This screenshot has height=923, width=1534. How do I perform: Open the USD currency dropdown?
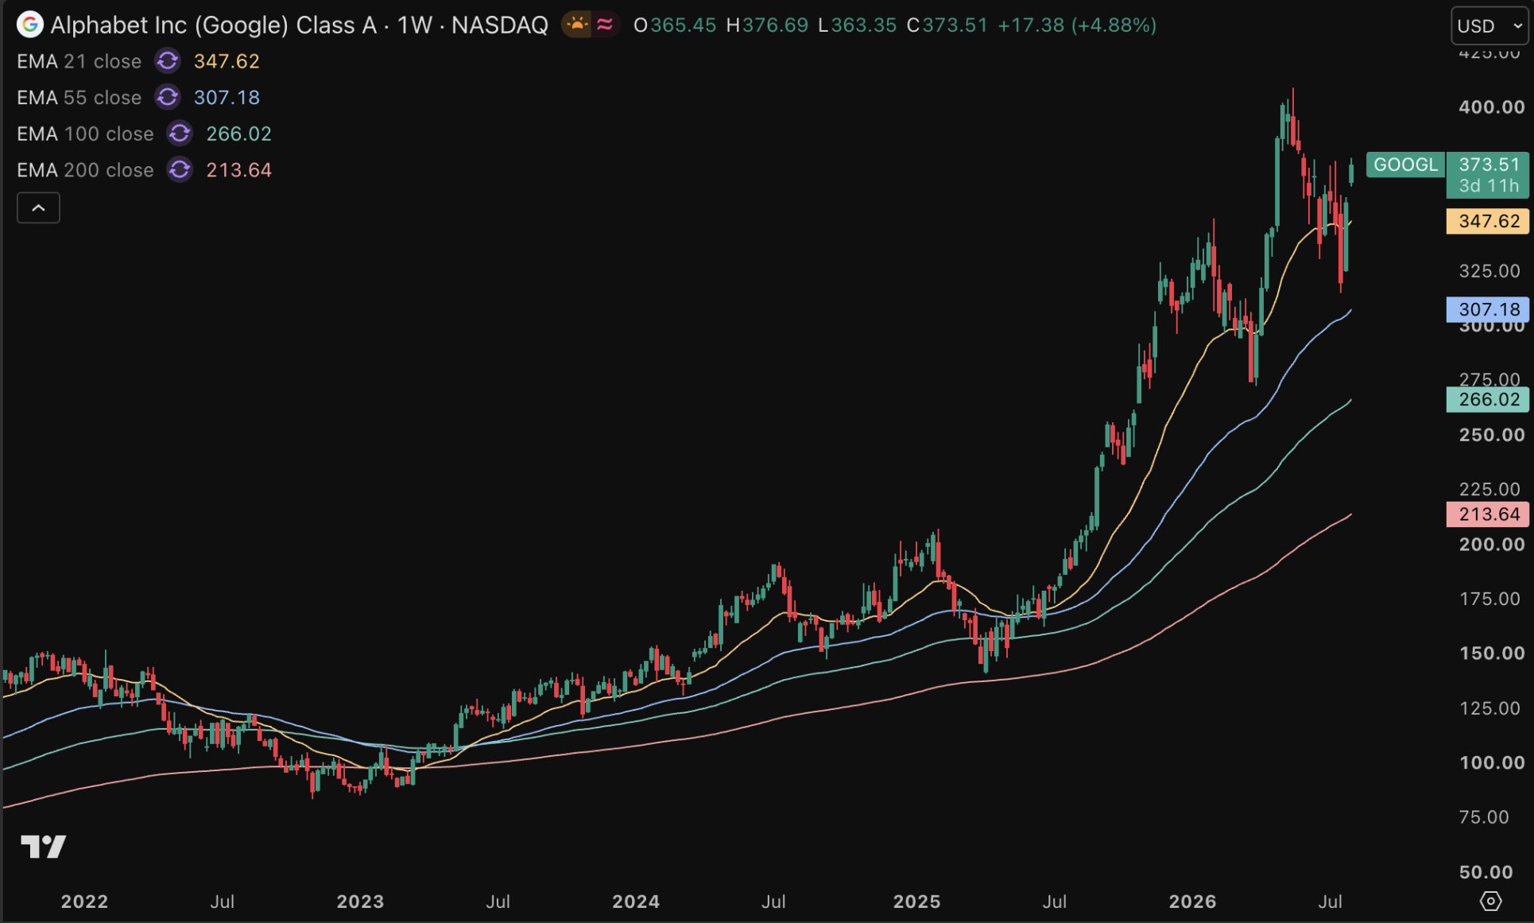1489,26
